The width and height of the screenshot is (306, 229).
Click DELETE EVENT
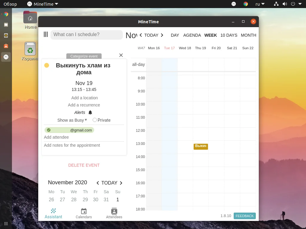pyautogui.click(x=84, y=165)
